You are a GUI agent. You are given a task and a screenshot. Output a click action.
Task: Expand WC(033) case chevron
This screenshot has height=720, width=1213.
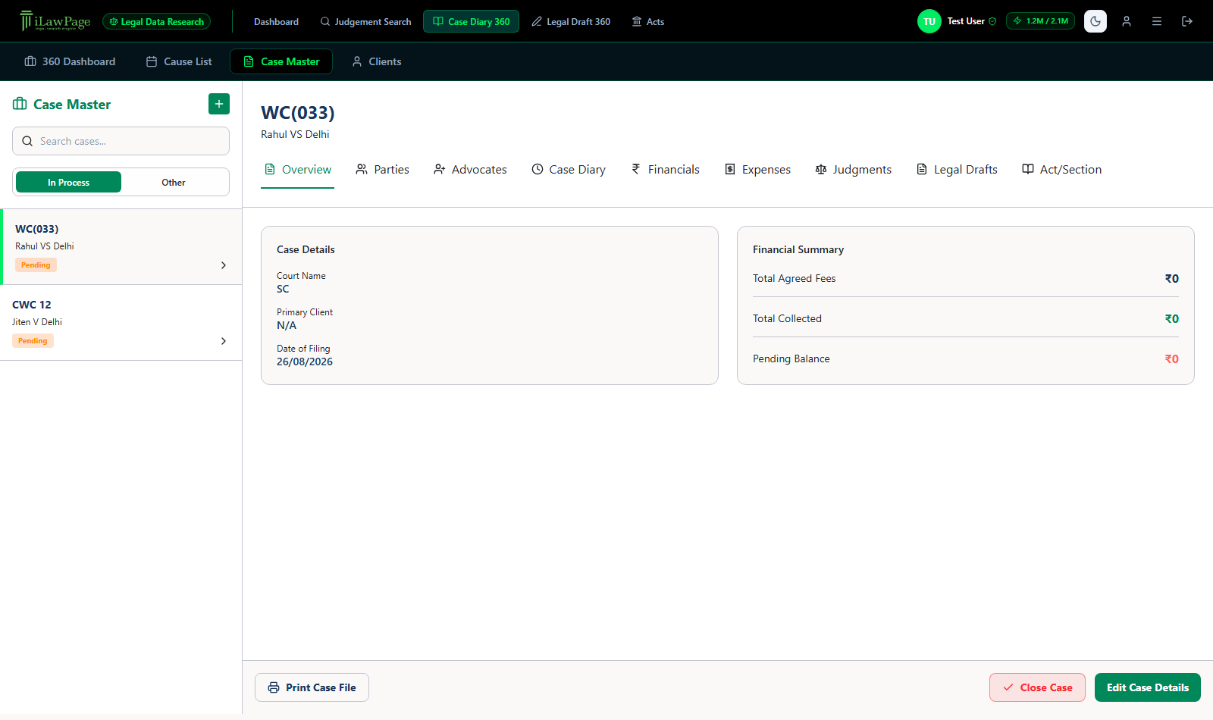[224, 265]
